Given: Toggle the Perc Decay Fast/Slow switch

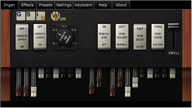Looking at the screenshot, I should [x=140, y=37].
